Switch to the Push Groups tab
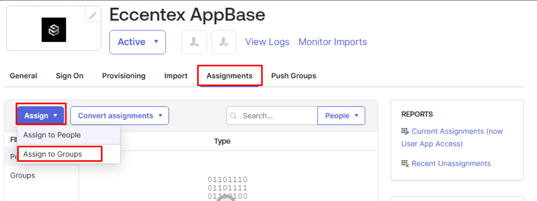This screenshot has width=537, height=201. (x=294, y=76)
